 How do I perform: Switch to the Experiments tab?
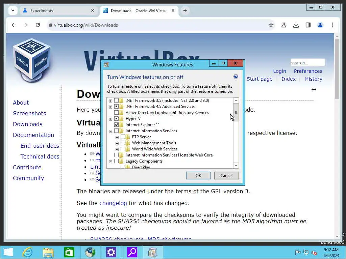[x=59, y=10]
